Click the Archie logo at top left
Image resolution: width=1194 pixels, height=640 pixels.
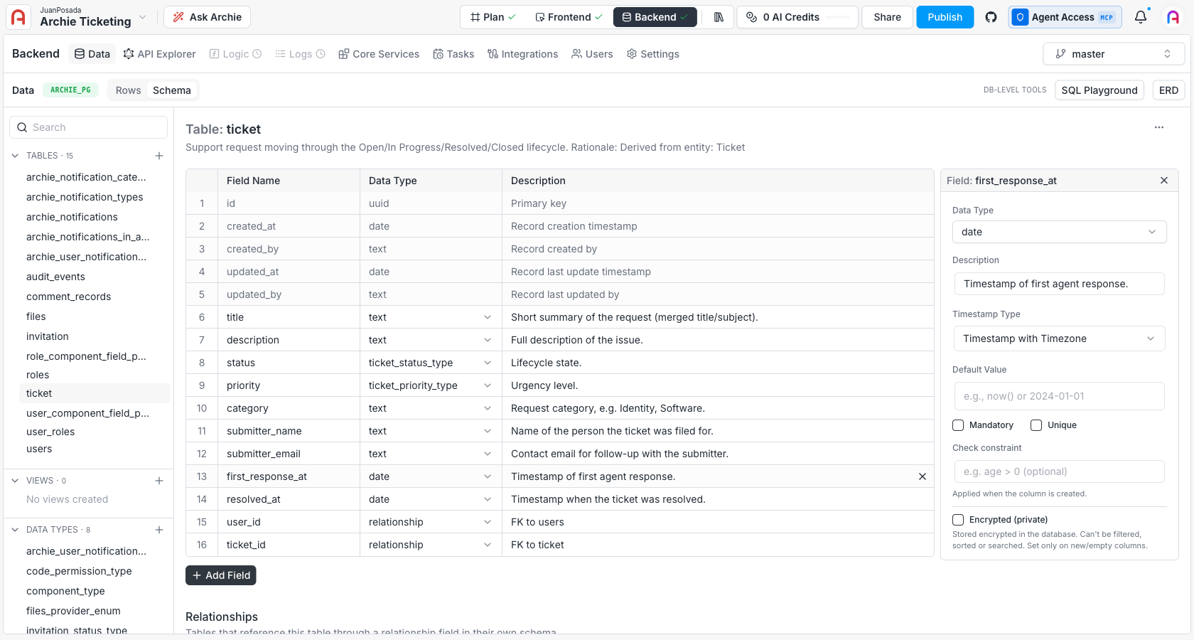coord(18,17)
